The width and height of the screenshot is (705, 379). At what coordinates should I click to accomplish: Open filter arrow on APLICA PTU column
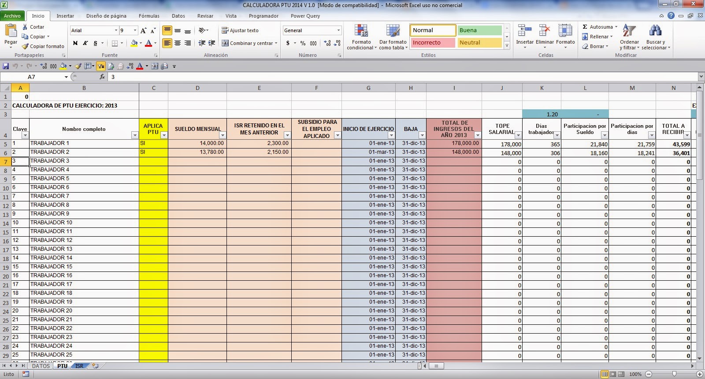(x=164, y=135)
